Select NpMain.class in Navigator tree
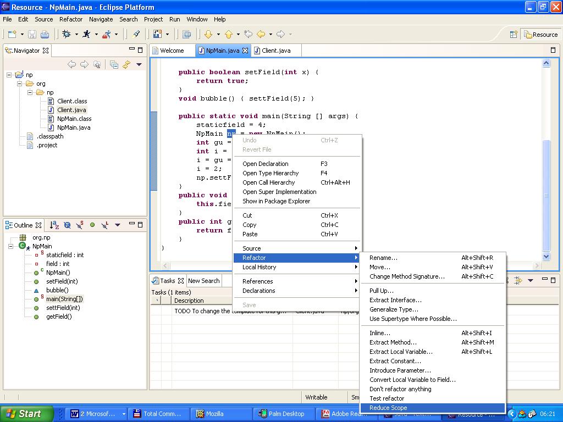The width and height of the screenshot is (563, 422). click(x=74, y=119)
